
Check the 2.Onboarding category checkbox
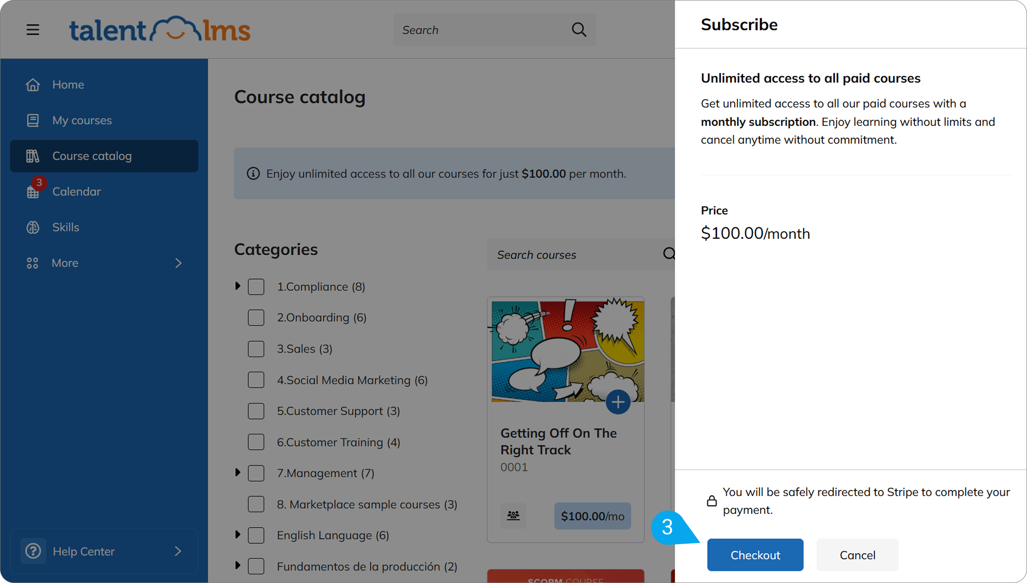pos(256,318)
